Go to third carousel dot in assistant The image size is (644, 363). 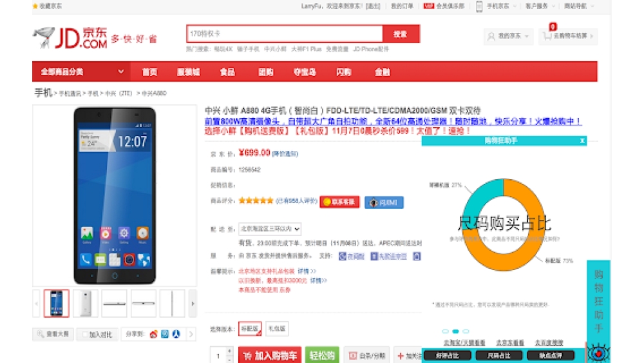(466, 331)
